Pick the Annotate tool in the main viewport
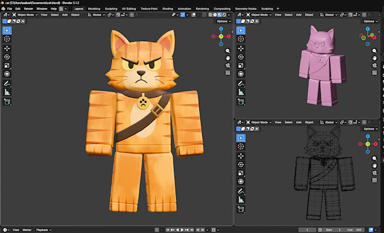The width and height of the screenshot is (384, 233). point(7,83)
